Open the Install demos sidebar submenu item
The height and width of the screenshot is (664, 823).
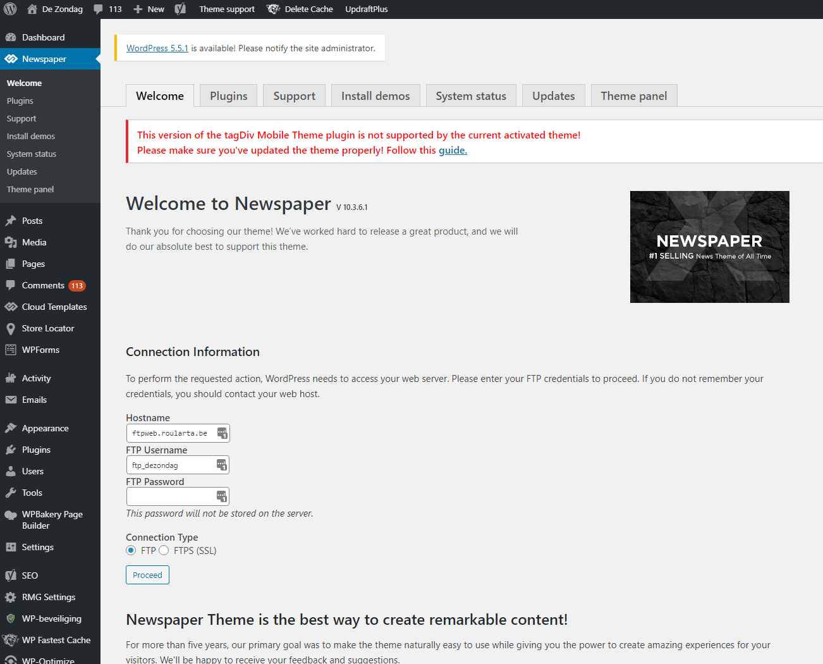click(31, 136)
